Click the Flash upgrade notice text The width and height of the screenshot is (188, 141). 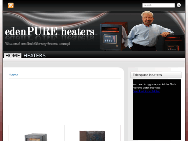154,86
